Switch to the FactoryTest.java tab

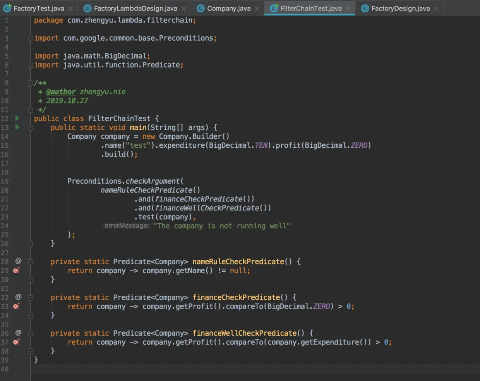click(39, 8)
